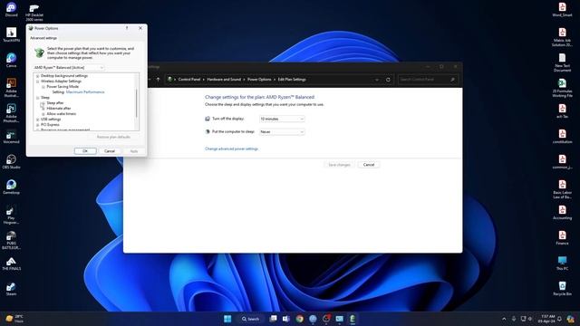Image resolution: width=580 pixels, height=326 pixels.
Task: Click the taskbar Search box
Action: [250, 319]
